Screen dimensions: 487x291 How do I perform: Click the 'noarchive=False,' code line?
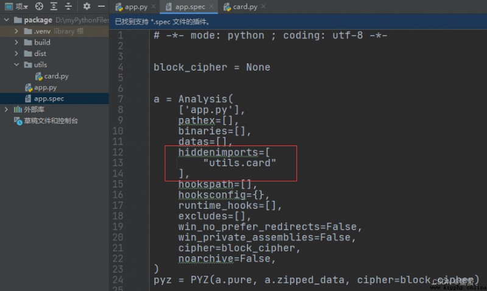(x=227, y=259)
